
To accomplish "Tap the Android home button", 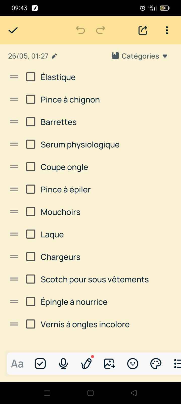I will tap(90, 393).
